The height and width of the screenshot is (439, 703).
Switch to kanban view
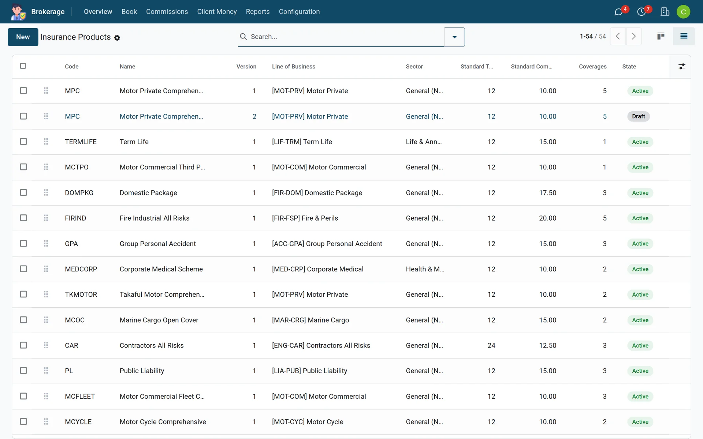point(661,36)
